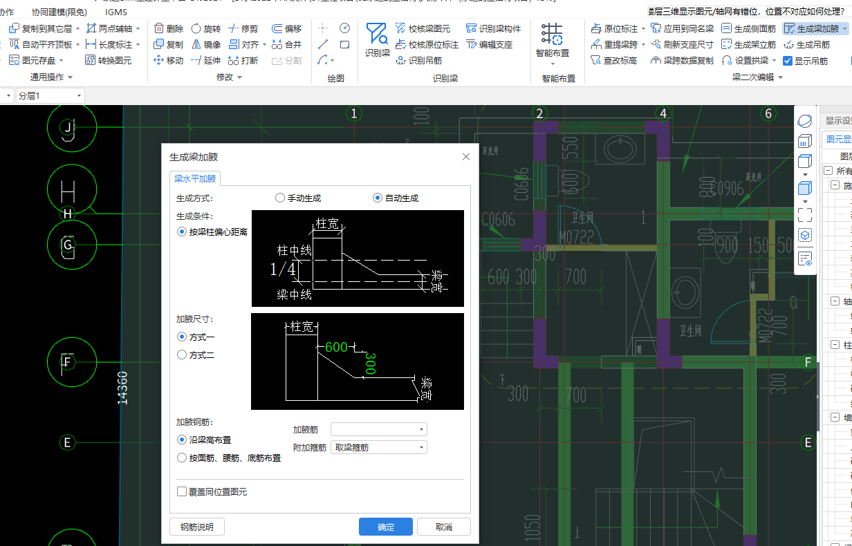Click the display settings icon with eye
This screenshot has height=546, width=852.
tap(805, 258)
